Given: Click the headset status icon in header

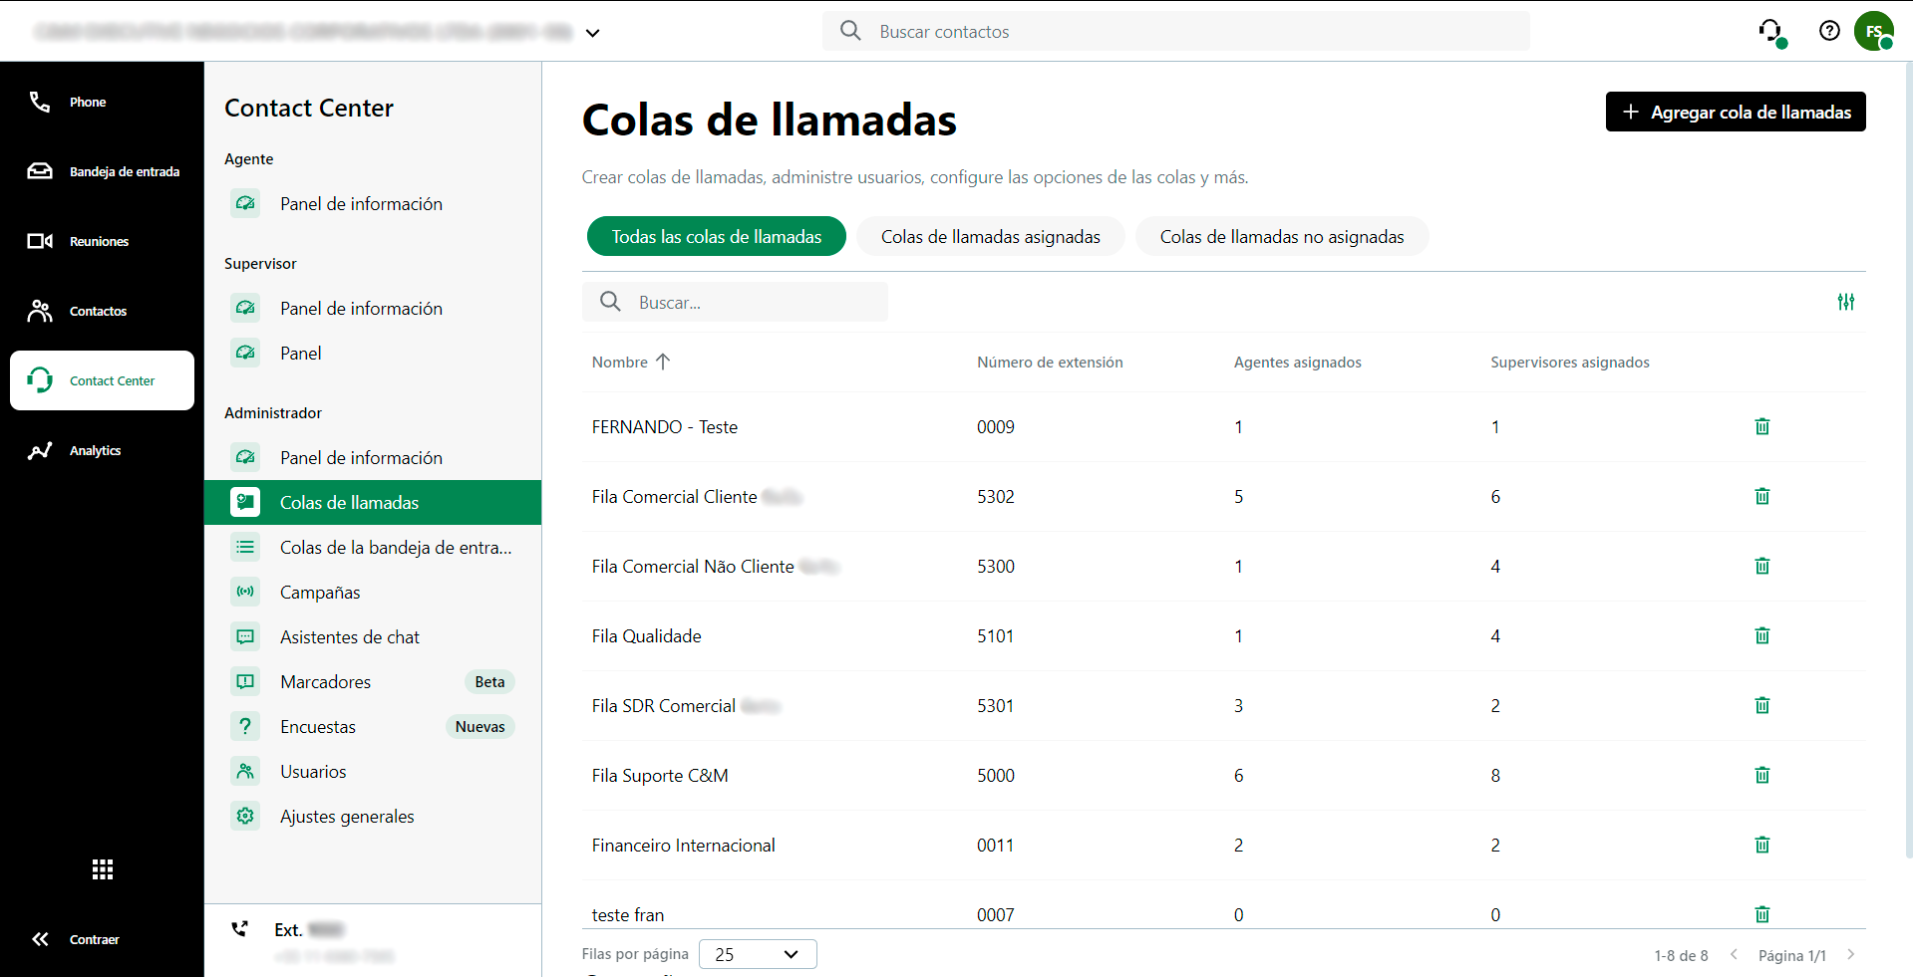Looking at the screenshot, I should click(1770, 31).
